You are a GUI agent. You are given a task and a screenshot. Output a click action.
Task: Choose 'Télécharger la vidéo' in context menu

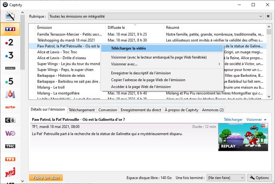point(162,48)
